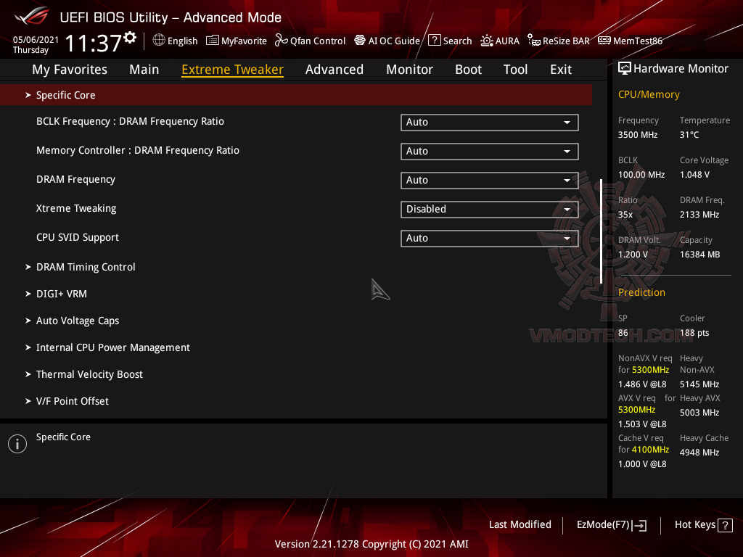Open the MyFavorite list icon
743x557 pixels.
click(x=213, y=41)
